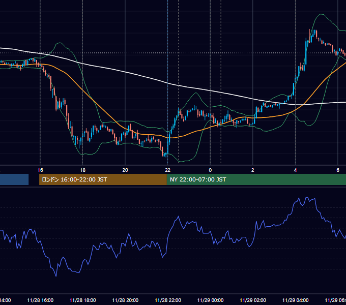Viewport: 346px width, 305px height.
Task: Select hour label 0 on upper time axis
Action: [x=210, y=170]
